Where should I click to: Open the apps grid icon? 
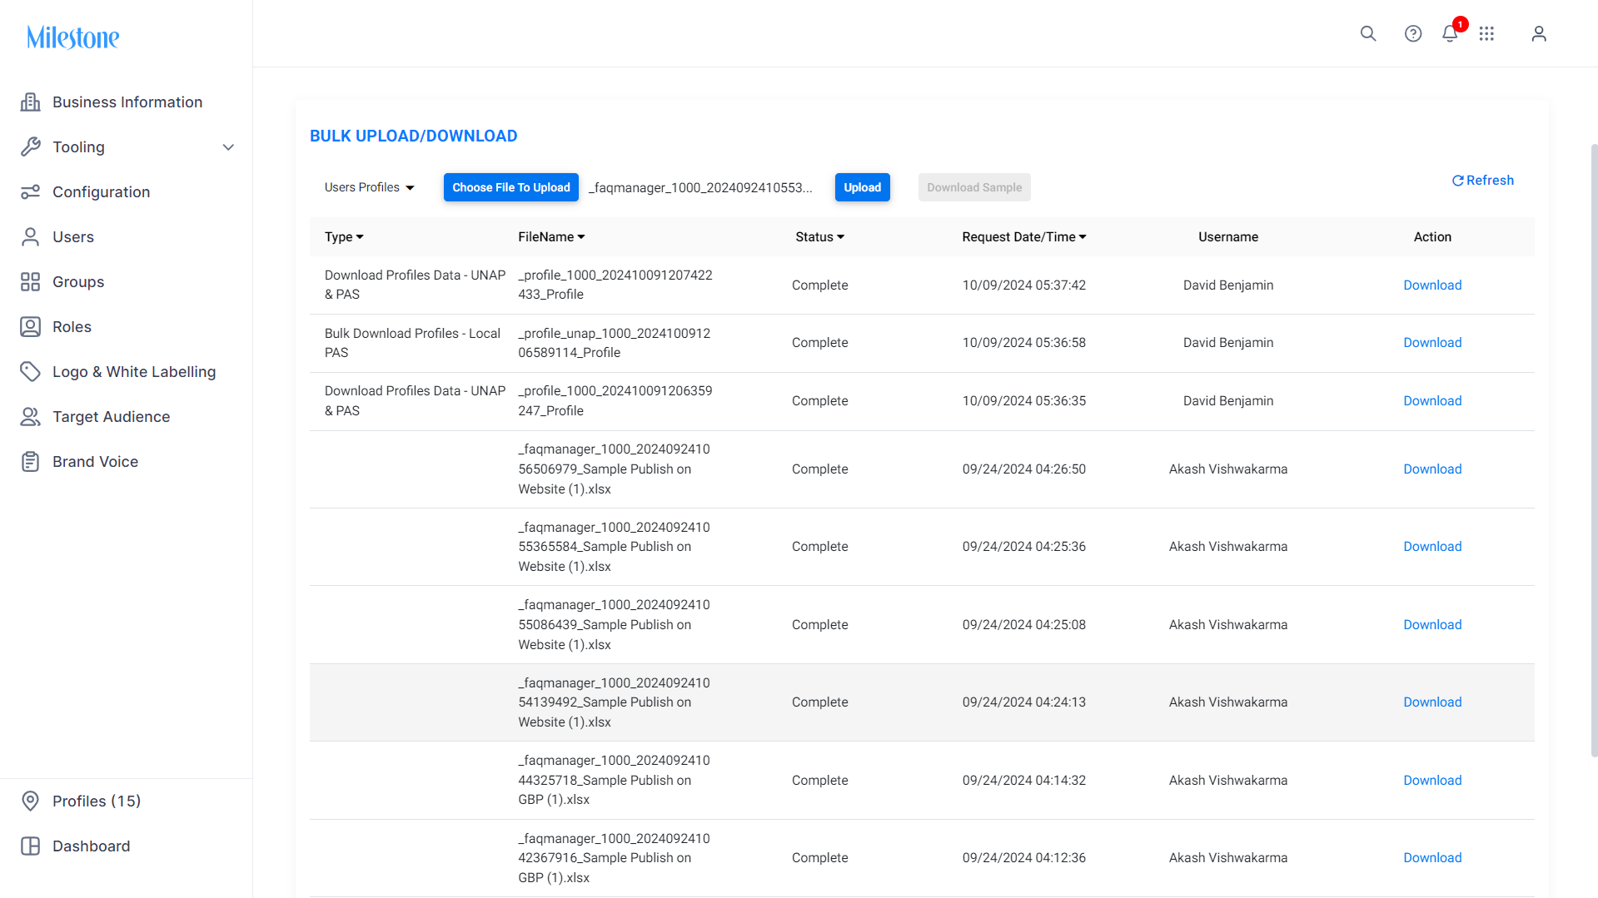[x=1486, y=33]
